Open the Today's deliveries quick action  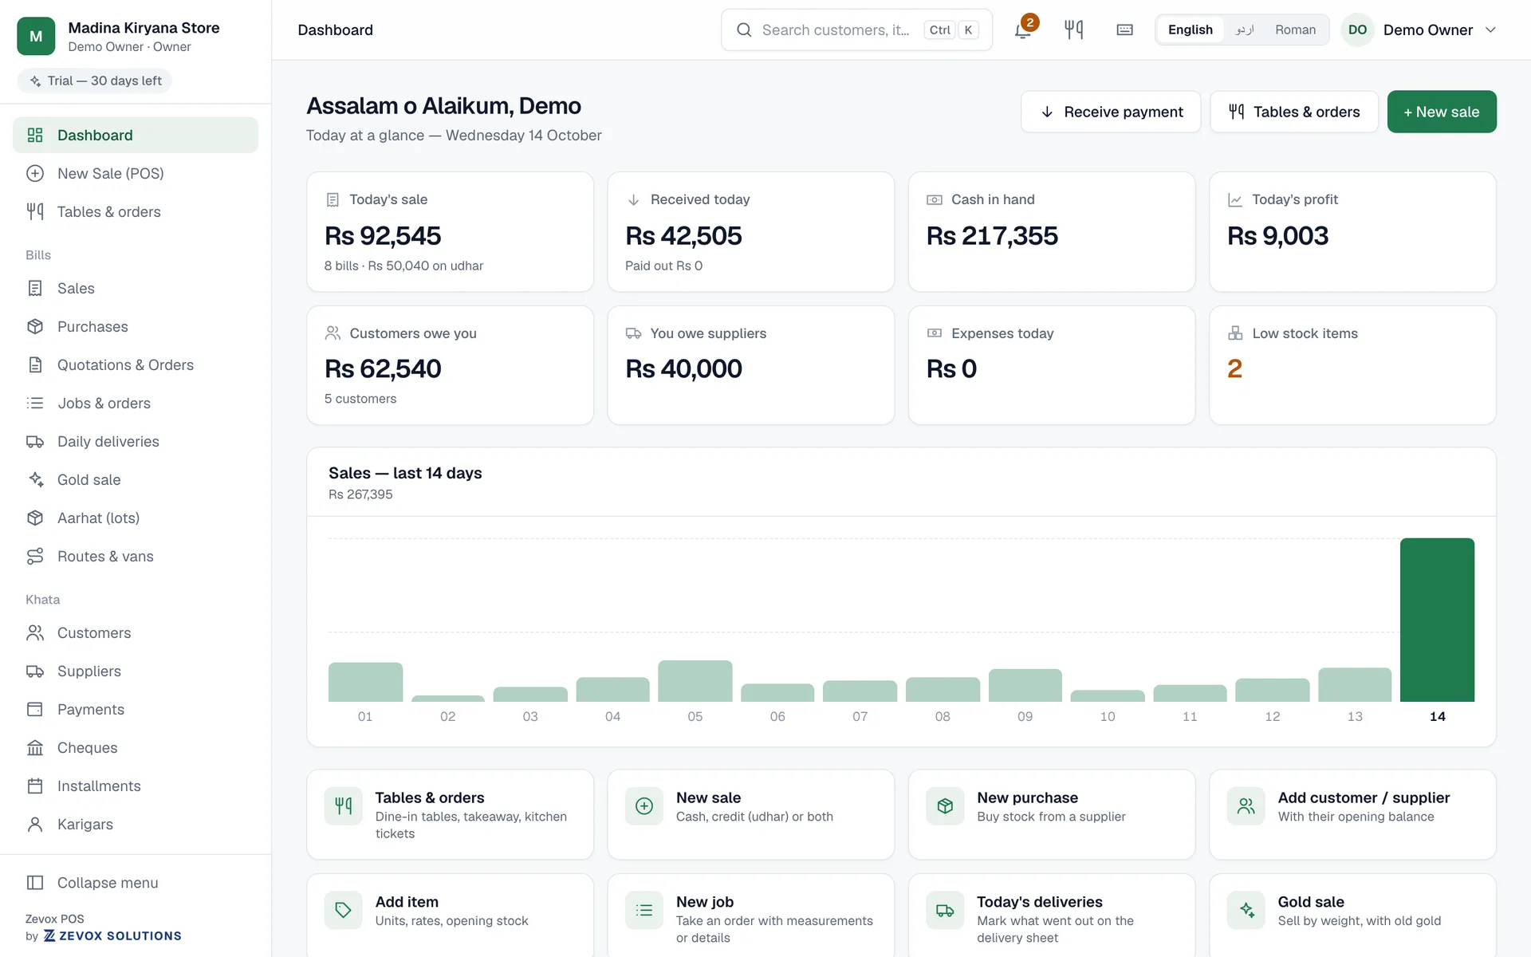pos(1052,916)
